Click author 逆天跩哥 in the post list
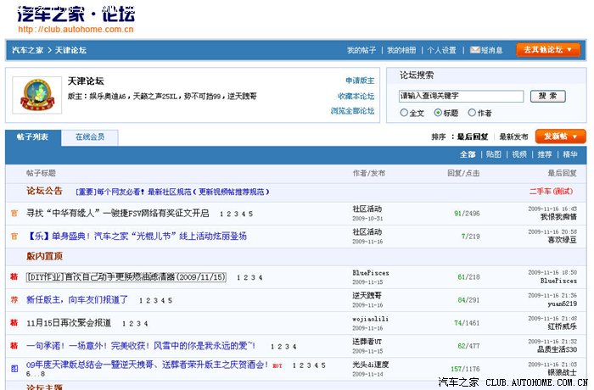The height and width of the screenshot is (390, 594). pyautogui.click(x=367, y=295)
